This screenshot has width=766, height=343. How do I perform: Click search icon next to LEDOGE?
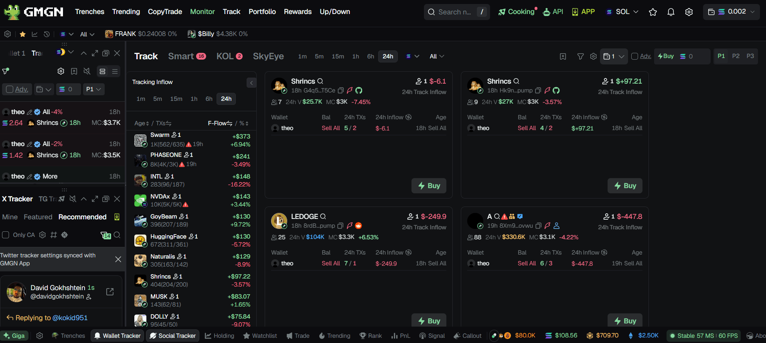pyautogui.click(x=323, y=217)
